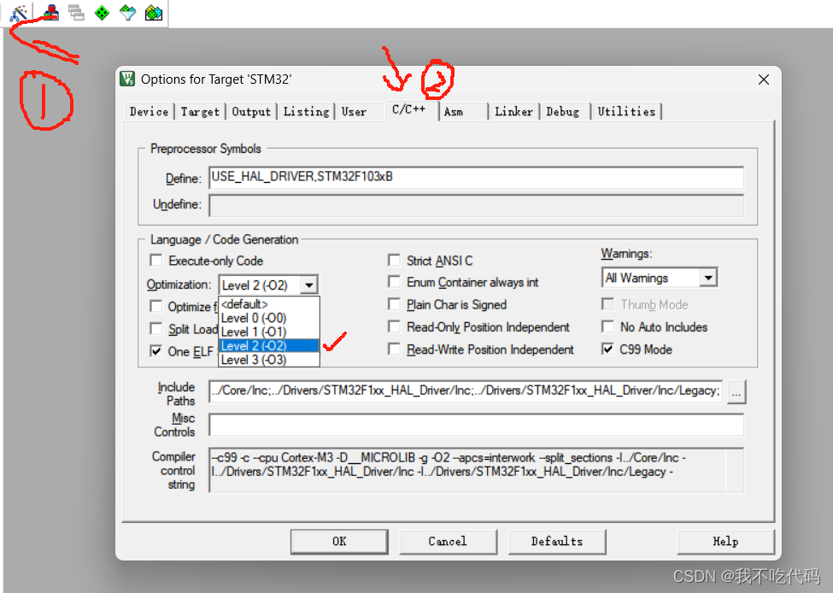Switch to the Linker tab
Image resolution: width=833 pixels, height=593 pixels.
[513, 111]
